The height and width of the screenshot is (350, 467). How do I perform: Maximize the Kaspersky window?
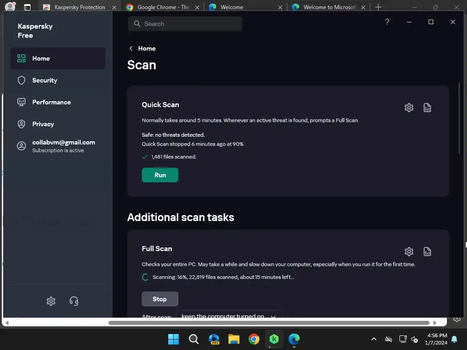(431, 22)
